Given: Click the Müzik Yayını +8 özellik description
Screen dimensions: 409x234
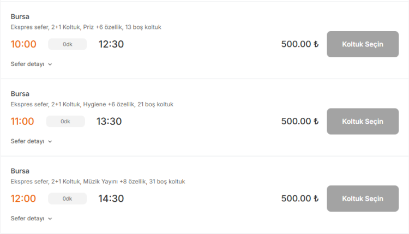Looking at the screenshot, I should pos(101,181).
